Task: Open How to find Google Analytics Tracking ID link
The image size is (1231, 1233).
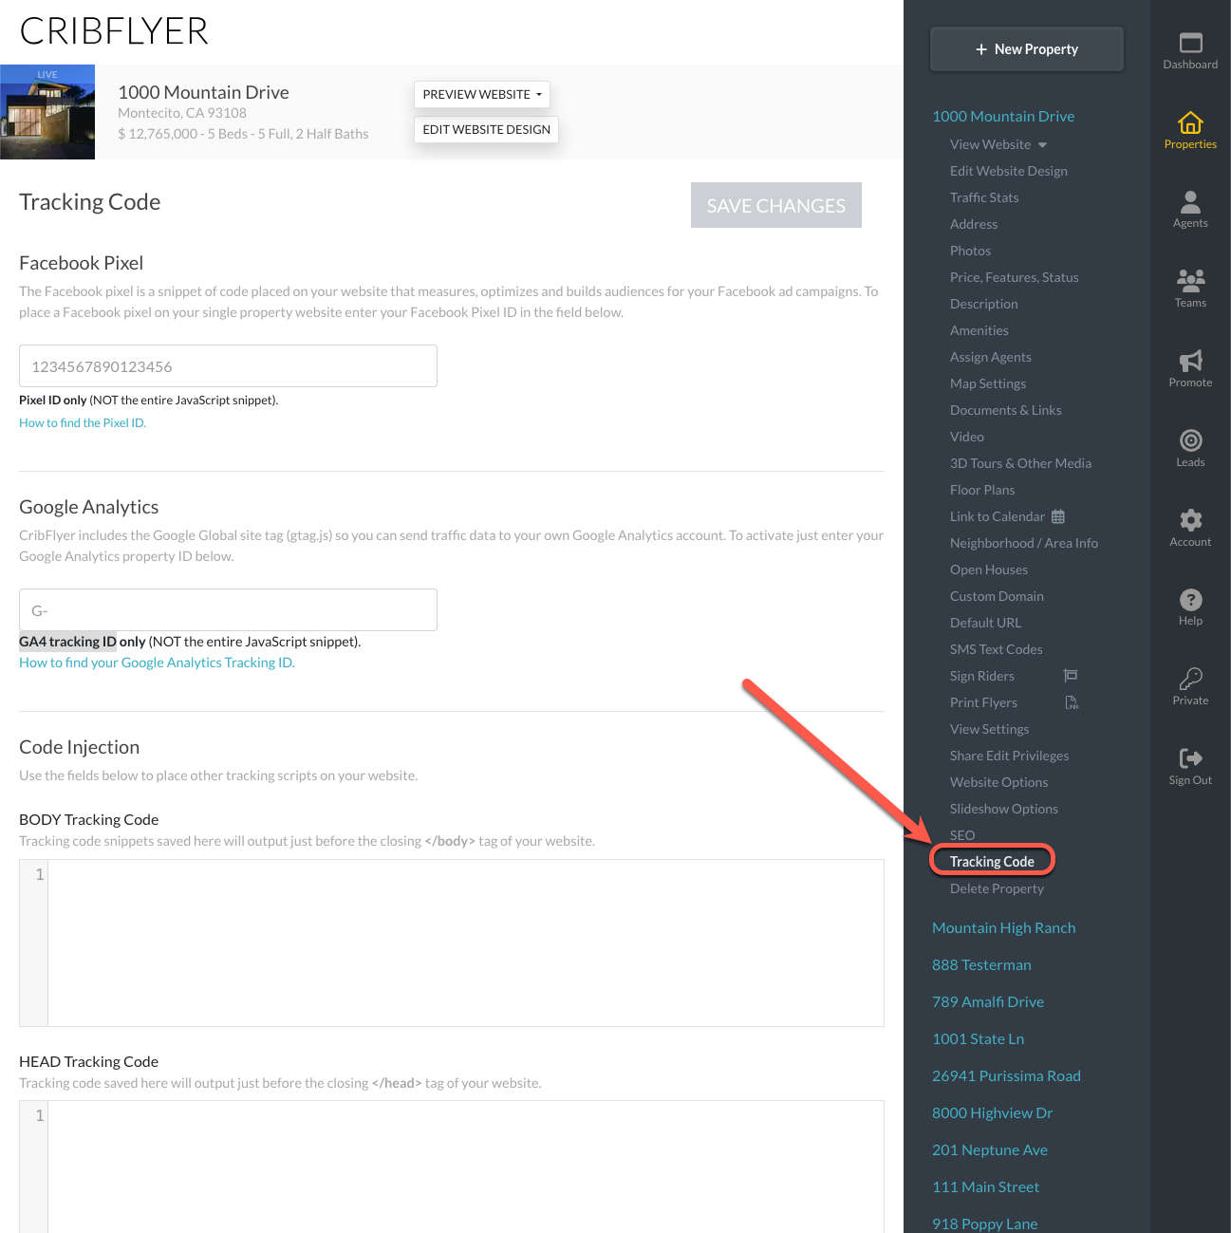Action: (157, 663)
